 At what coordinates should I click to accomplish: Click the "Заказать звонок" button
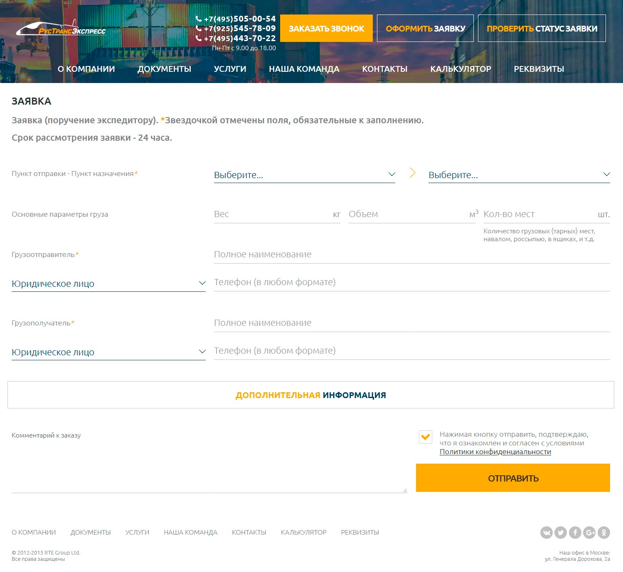[326, 28]
